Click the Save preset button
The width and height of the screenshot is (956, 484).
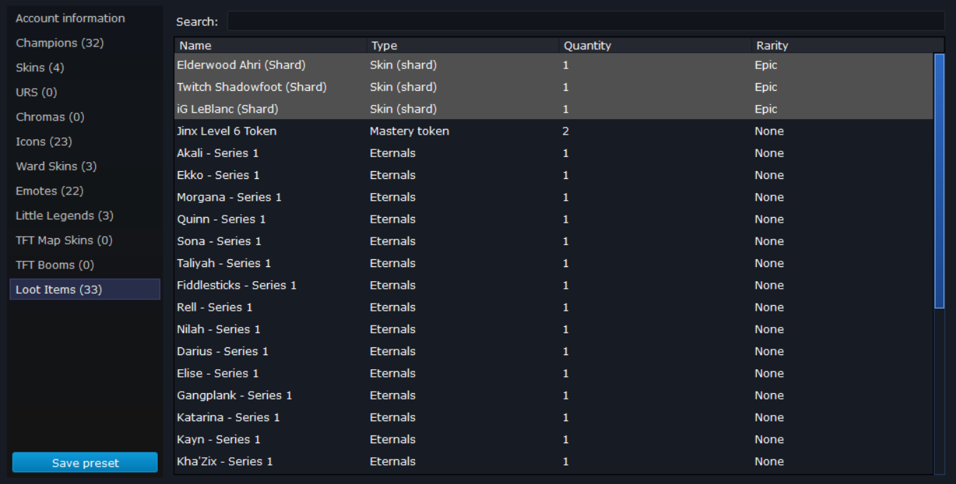pyautogui.click(x=85, y=463)
